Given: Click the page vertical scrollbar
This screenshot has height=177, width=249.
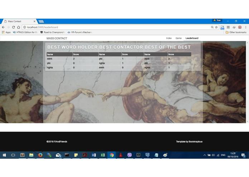Looking at the screenshot, I should (x=247, y=82).
